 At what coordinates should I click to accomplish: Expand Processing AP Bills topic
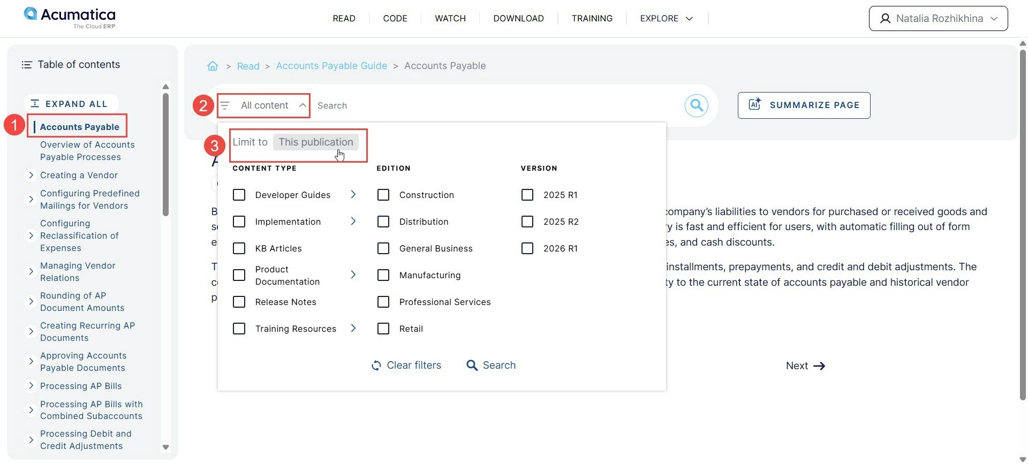(31, 386)
